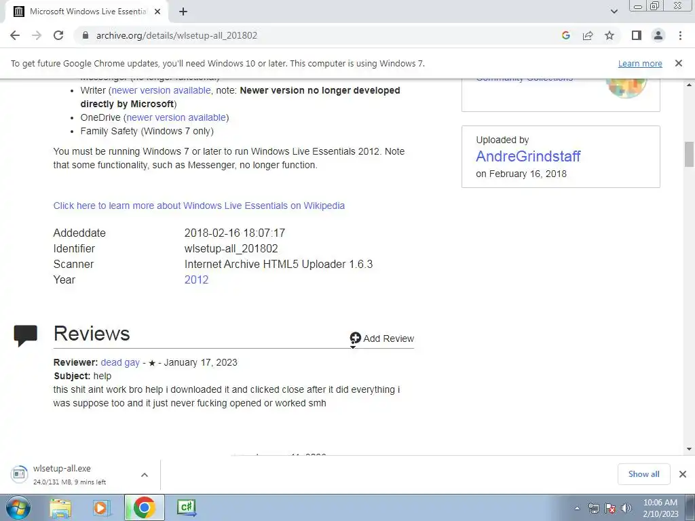Open Action Center flag icon
Image resolution: width=695 pixels, height=521 pixels.
(610, 508)
